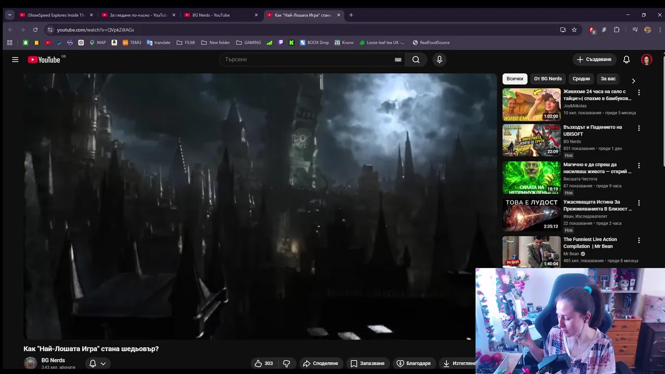Open the BG Nerds channel avatar
The image size is (665, 374).
coord(31,363)
